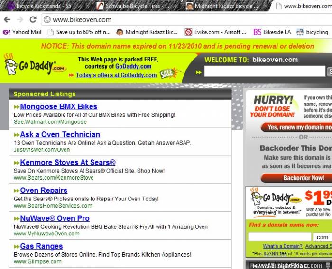Click the Go Daddy logo in the banner
Viewport: 332px width, 269px height.
click(35, 65)
